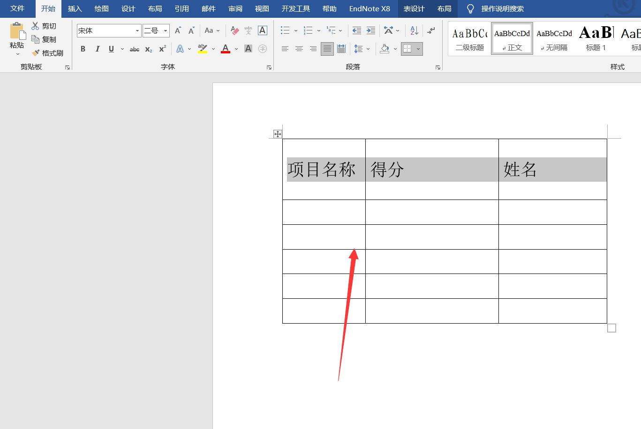Click the line spacing icon
The width and height of the screenshot is (641, 429).
tap(359, 49)
